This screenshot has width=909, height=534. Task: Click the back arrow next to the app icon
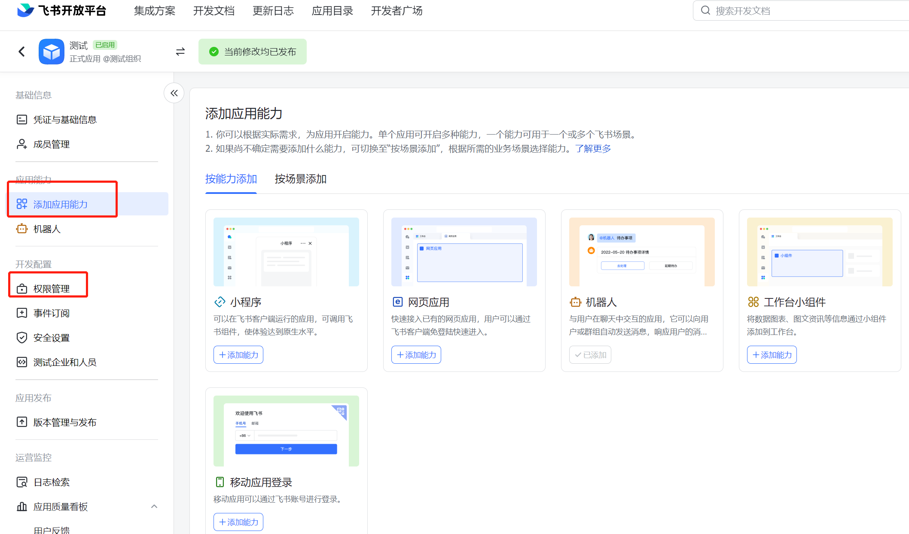click(22, 52)
